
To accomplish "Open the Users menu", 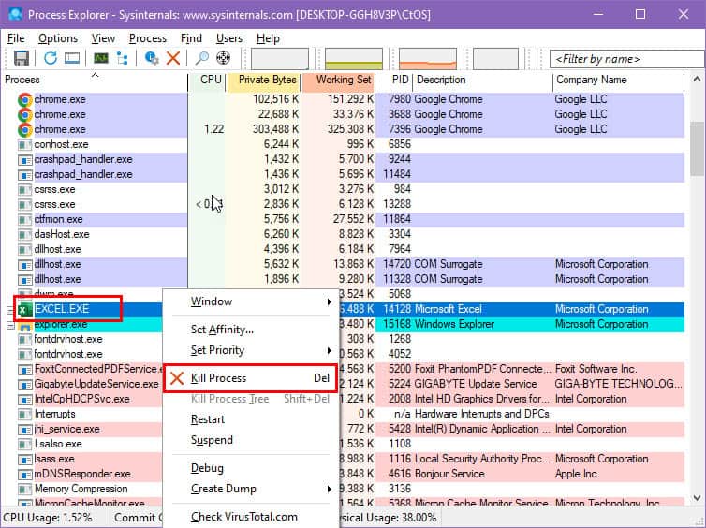I will tap(229, 38).
